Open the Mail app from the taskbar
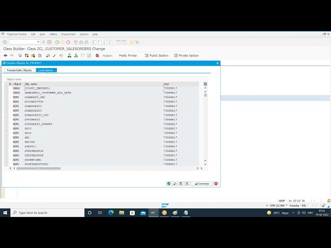The height and width of the screenshot is (248, 331). (x=143, y=213)
